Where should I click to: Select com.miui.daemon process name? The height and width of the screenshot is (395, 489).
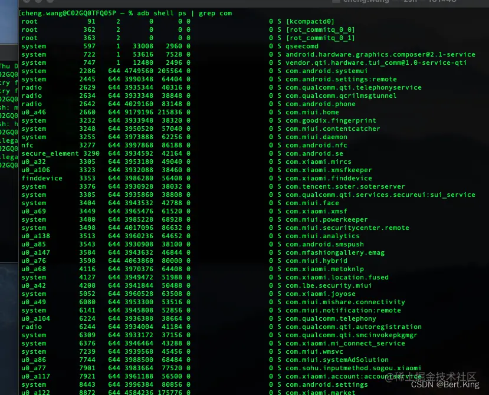click(x=316, y=137)
